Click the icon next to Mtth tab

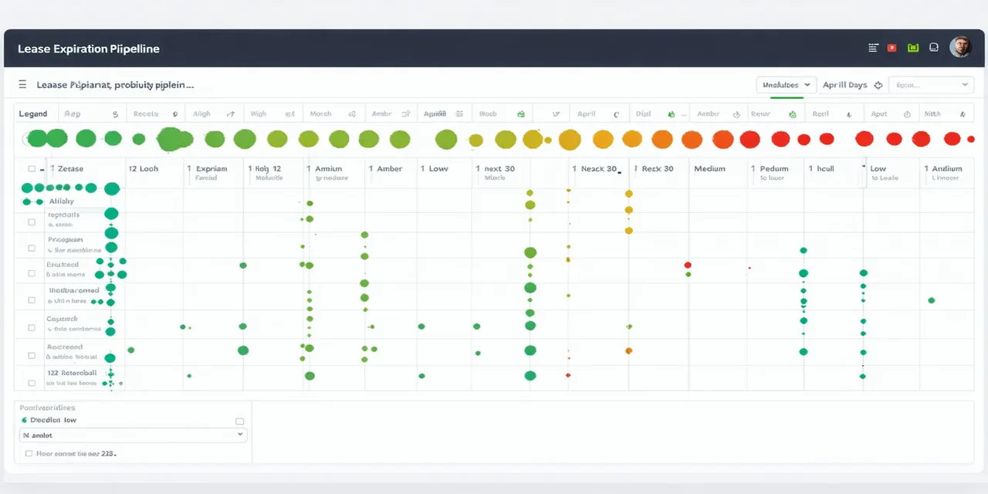click(963, 114)
